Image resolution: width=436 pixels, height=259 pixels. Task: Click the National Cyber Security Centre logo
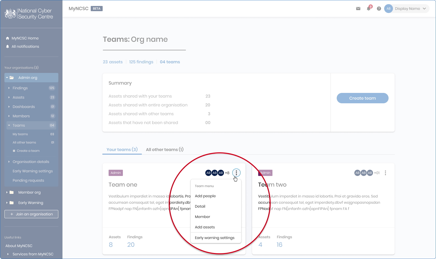coord(29,14)
